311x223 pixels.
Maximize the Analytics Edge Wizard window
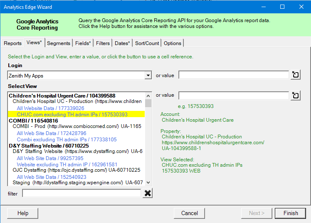click(282, 7)
